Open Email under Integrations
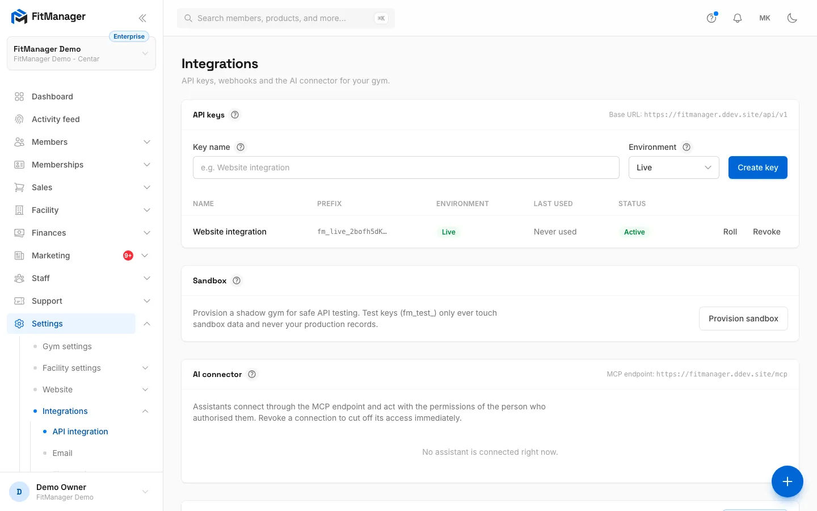The image size is (817, 511). pyautogui.click(x=62, y=453)
